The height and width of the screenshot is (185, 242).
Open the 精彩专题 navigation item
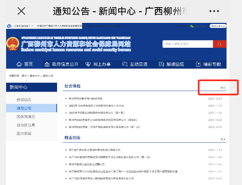(208, 64)
